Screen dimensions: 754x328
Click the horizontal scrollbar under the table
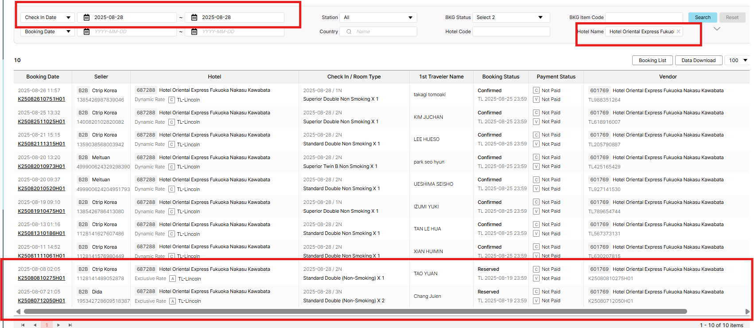point(354,312)
